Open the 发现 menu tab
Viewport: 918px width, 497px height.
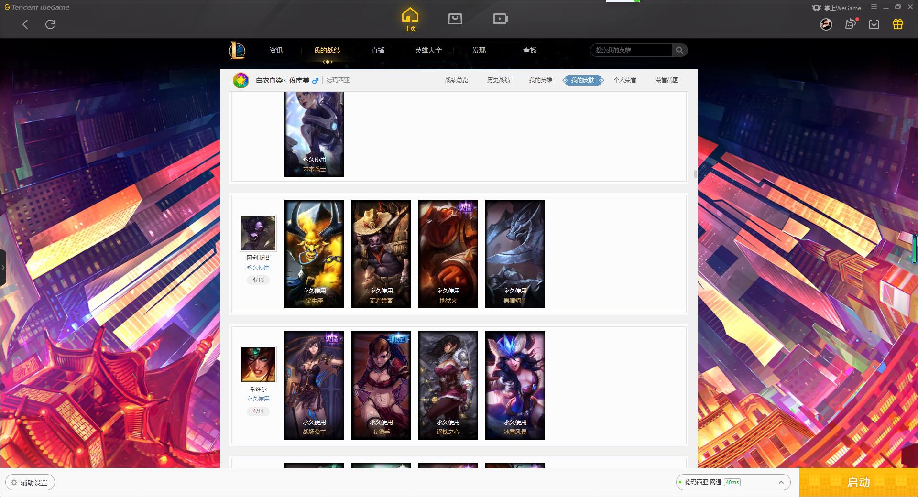(479, 50)
